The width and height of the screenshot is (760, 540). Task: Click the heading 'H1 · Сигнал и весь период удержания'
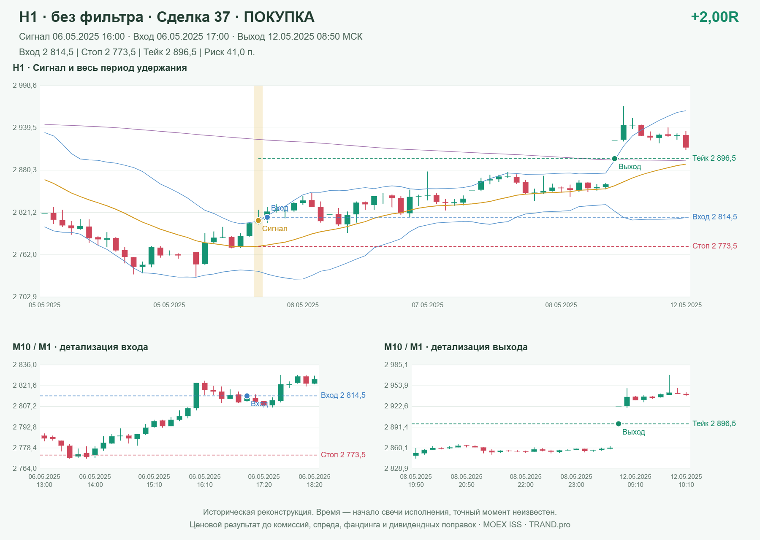tap(100, 68)
